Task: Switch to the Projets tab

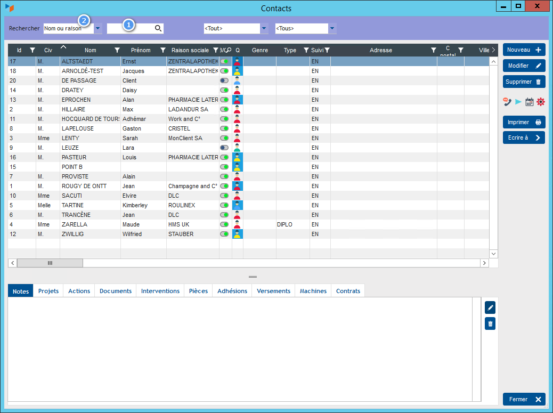Action: 48,291
